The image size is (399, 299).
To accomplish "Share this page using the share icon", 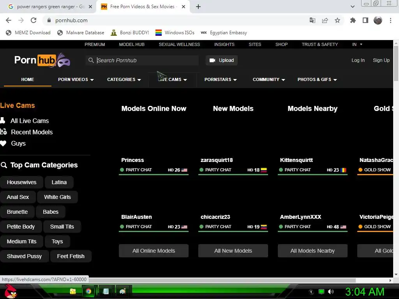I will (x=325, y=20).
